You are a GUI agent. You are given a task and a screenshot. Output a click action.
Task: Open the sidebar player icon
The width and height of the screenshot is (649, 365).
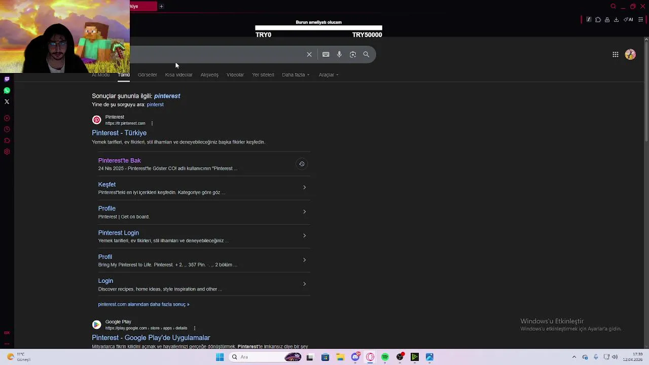click(x=7, y=118)
